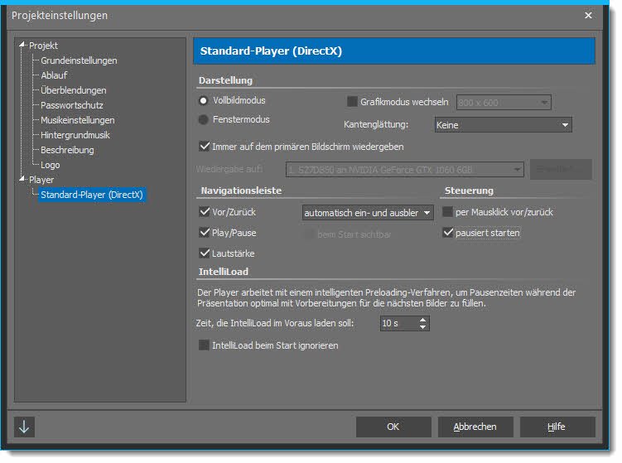Image resolution: width=622 pixels, height=463 pixels.
Task: Check IntelliLoad beim Start ignorieren
Action: tap(205, 345)
